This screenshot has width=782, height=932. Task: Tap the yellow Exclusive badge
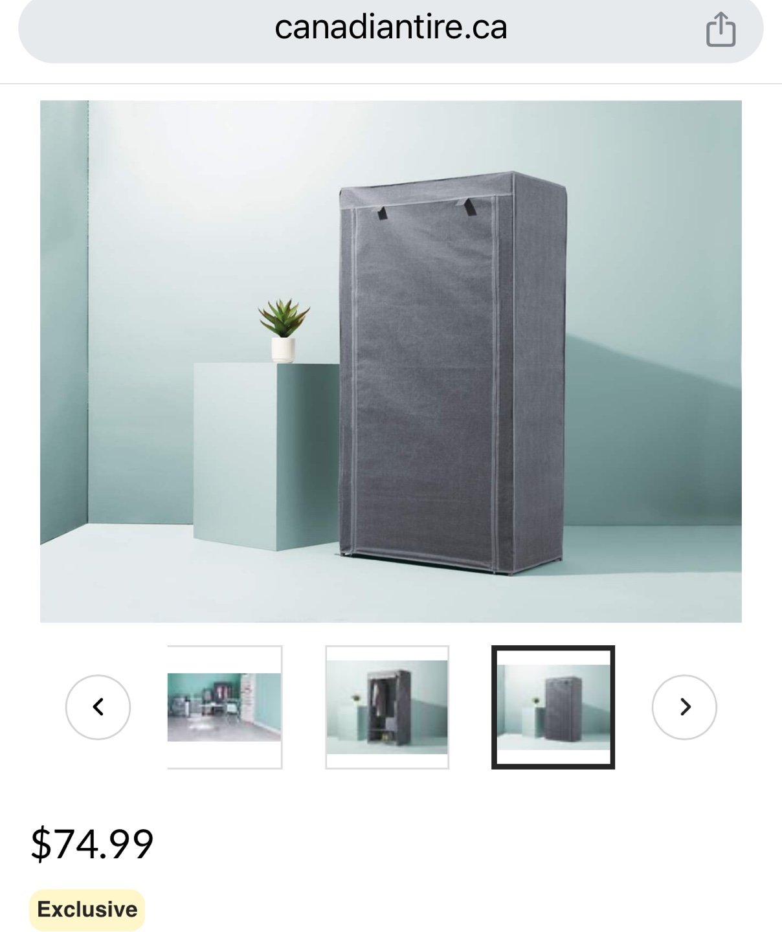click(87, 909)
